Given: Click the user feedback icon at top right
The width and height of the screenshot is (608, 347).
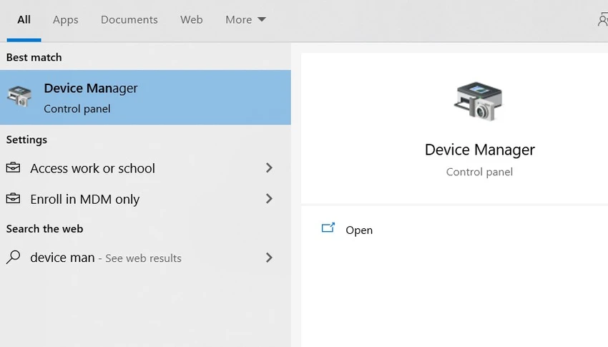Looking at the screenshot, I should 602,19.
